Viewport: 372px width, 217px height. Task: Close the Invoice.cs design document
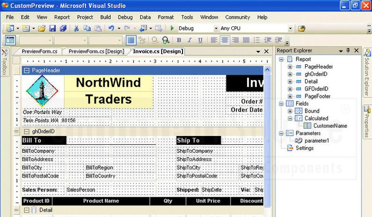[x=266, y=51]
